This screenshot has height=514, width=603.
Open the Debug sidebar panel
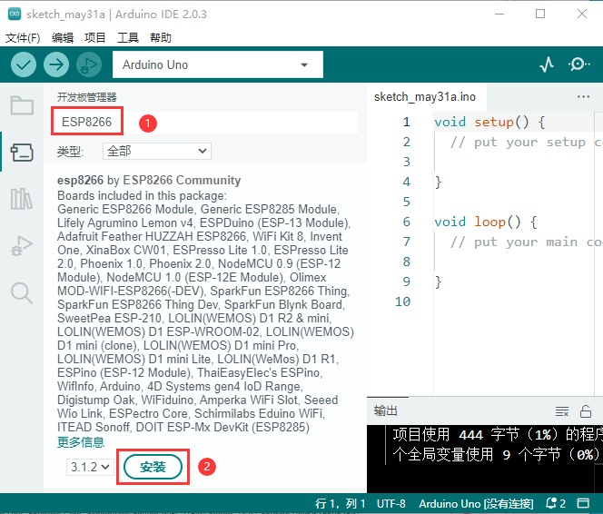click(x=22, y=246)
